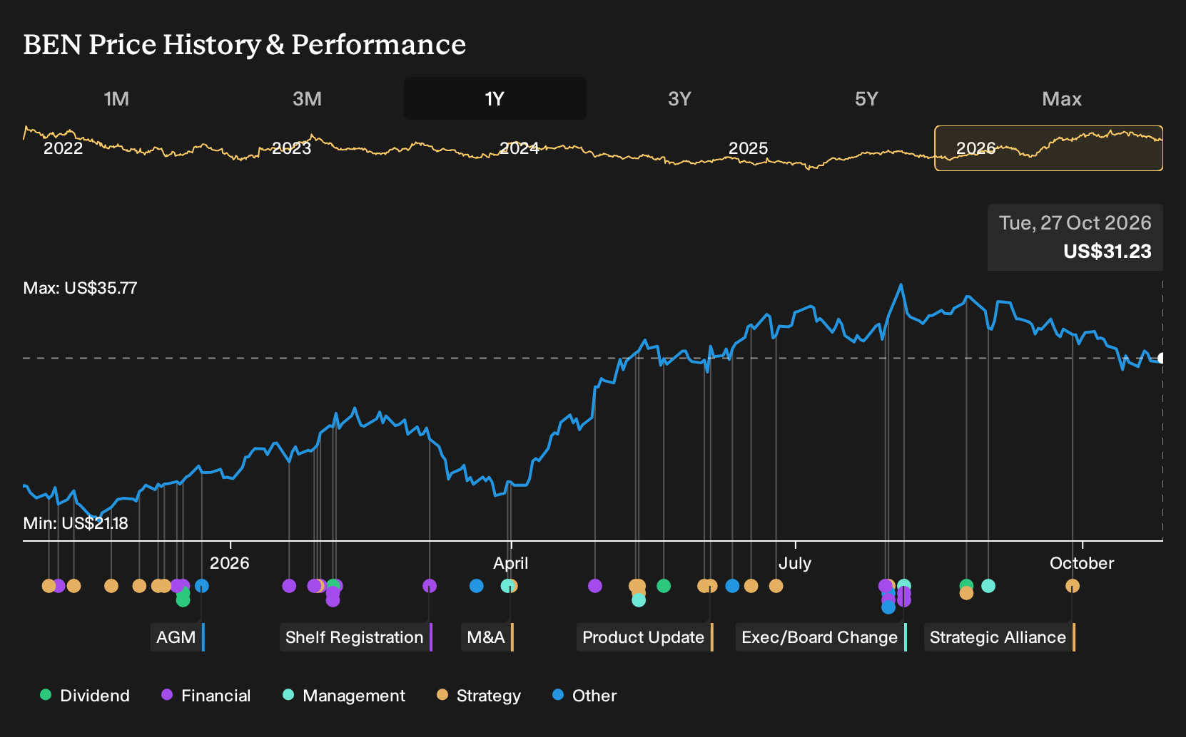This screenshot has width=1186, height=737.
Task: Click the lone purple dot between April and Product Update
Action: tap(595, 586)
